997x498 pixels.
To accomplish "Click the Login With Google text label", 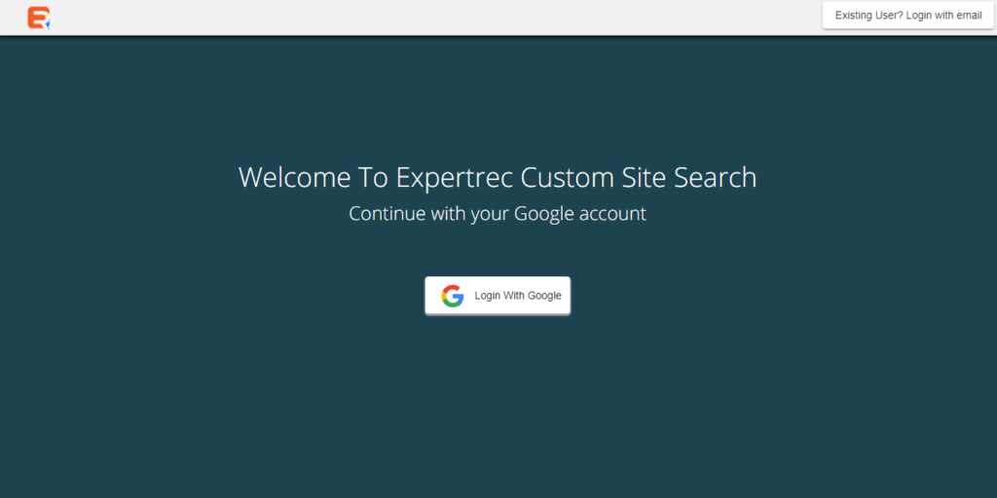I will point(518,296).
